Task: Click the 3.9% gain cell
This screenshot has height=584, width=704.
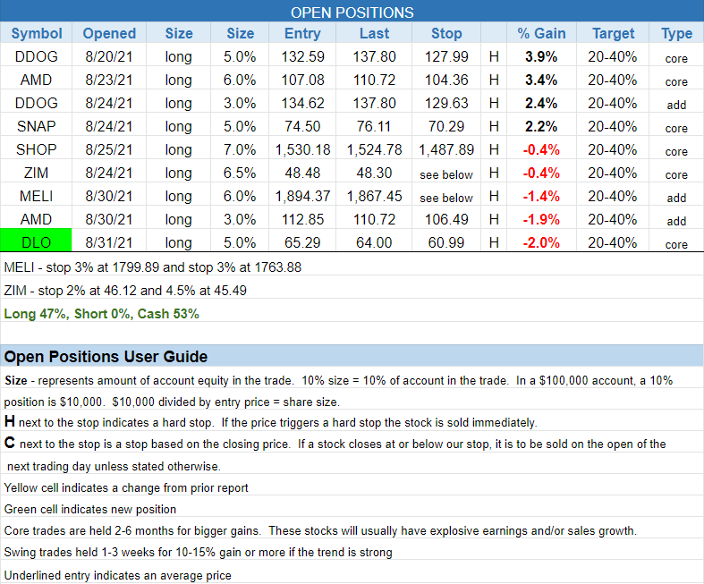Action: (x=541, y=56)
